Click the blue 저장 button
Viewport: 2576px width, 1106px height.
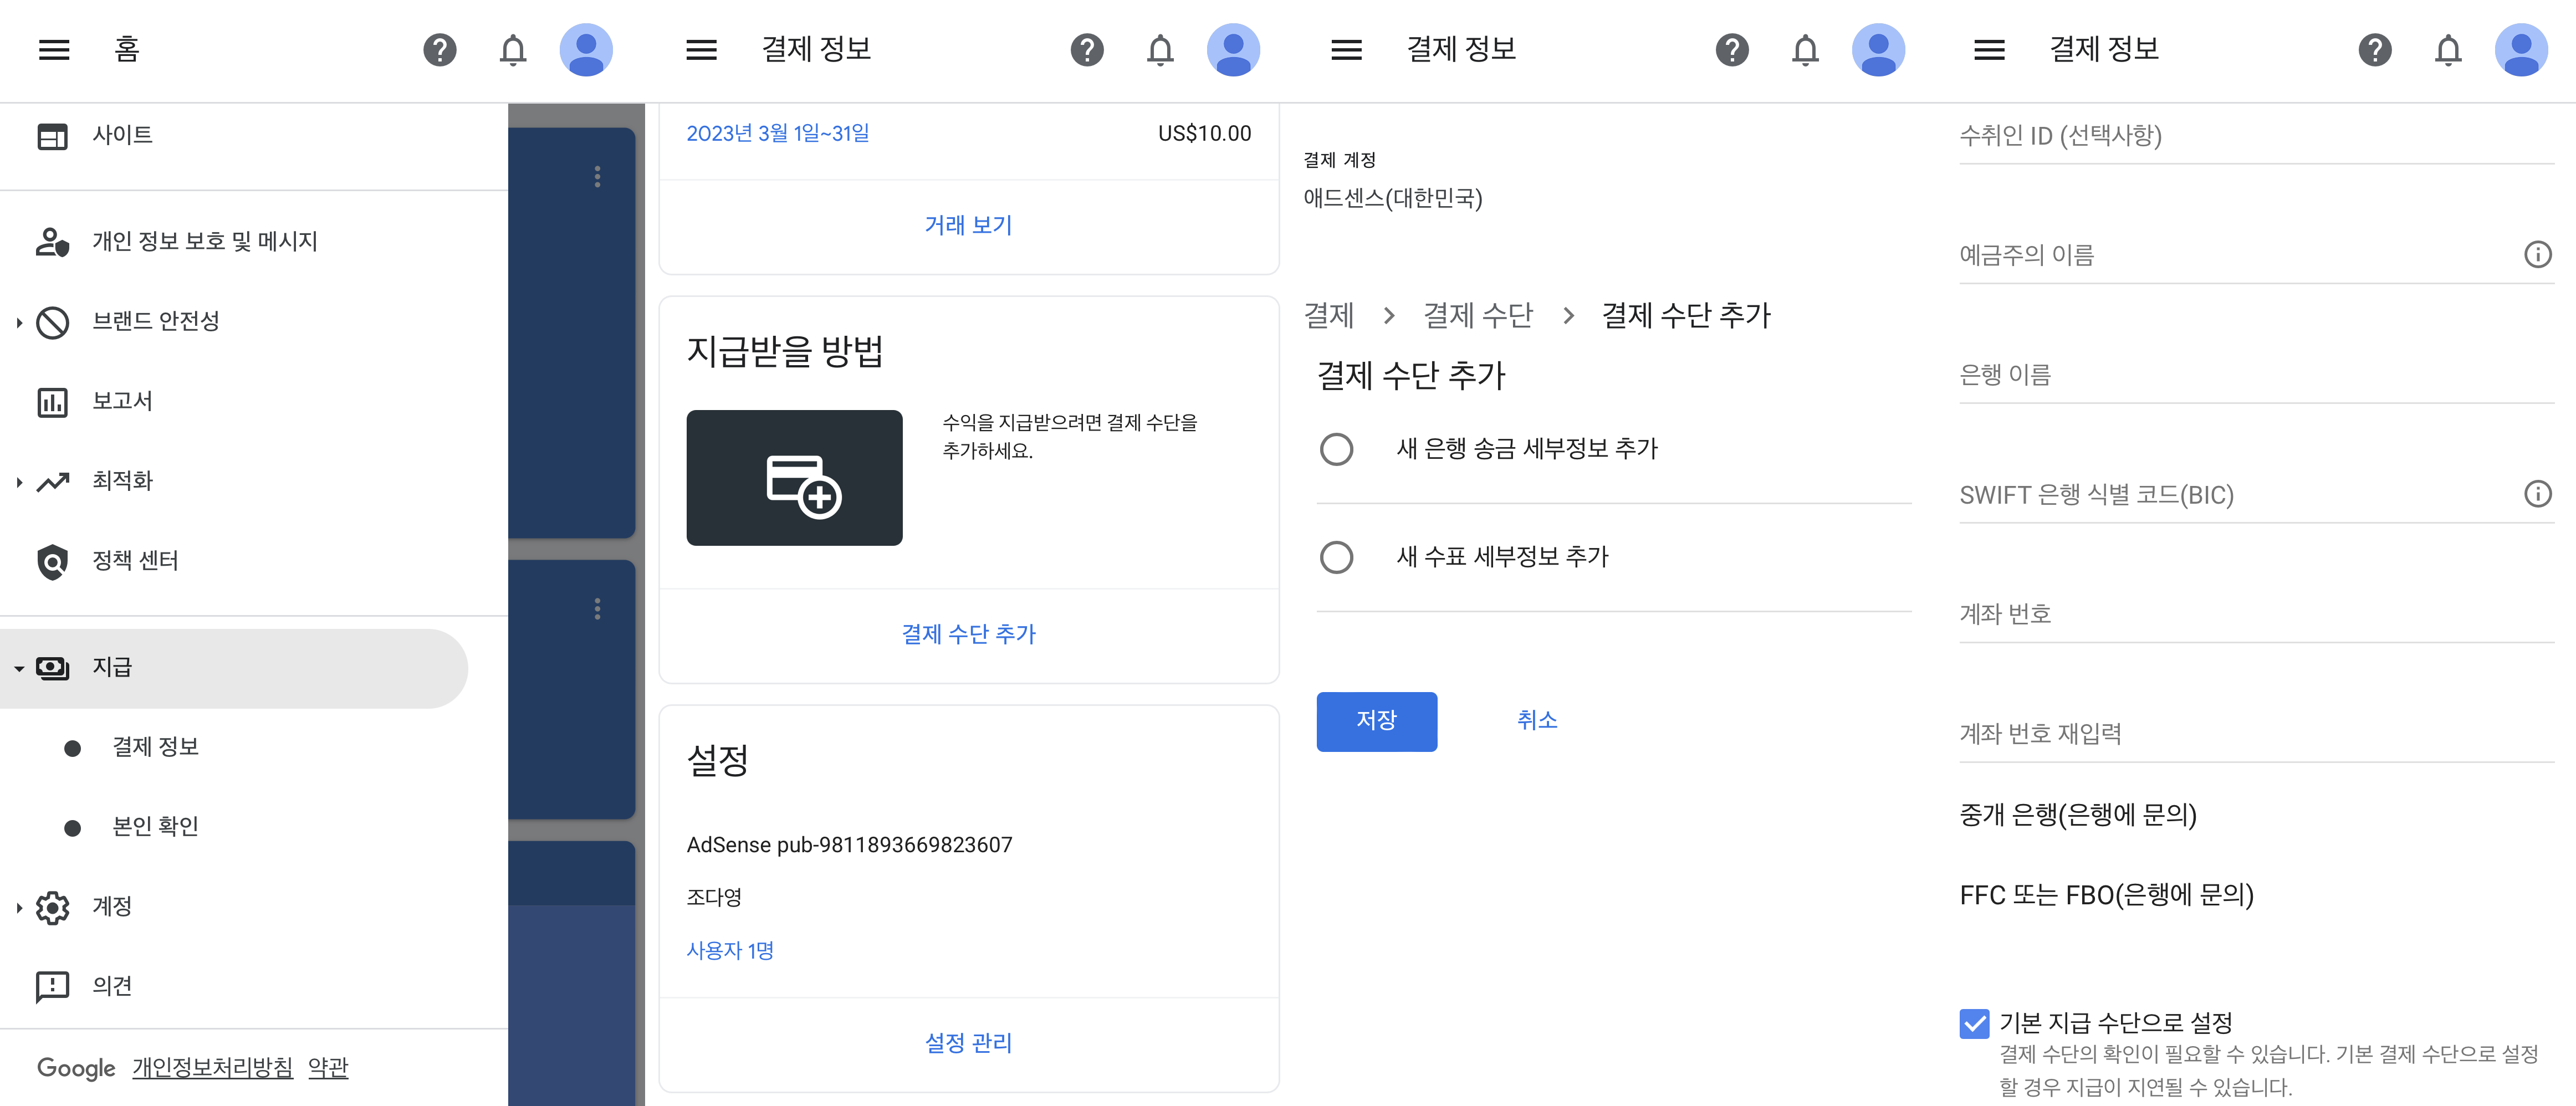click(1376, 721)
